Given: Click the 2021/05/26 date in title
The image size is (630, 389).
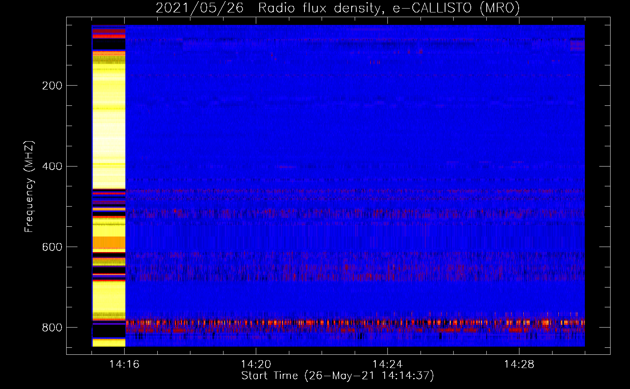Looking at the screenshot, I should pos(200,8).
